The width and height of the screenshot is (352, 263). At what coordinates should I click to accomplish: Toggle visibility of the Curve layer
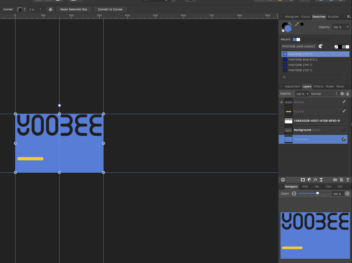pos(344,111)
